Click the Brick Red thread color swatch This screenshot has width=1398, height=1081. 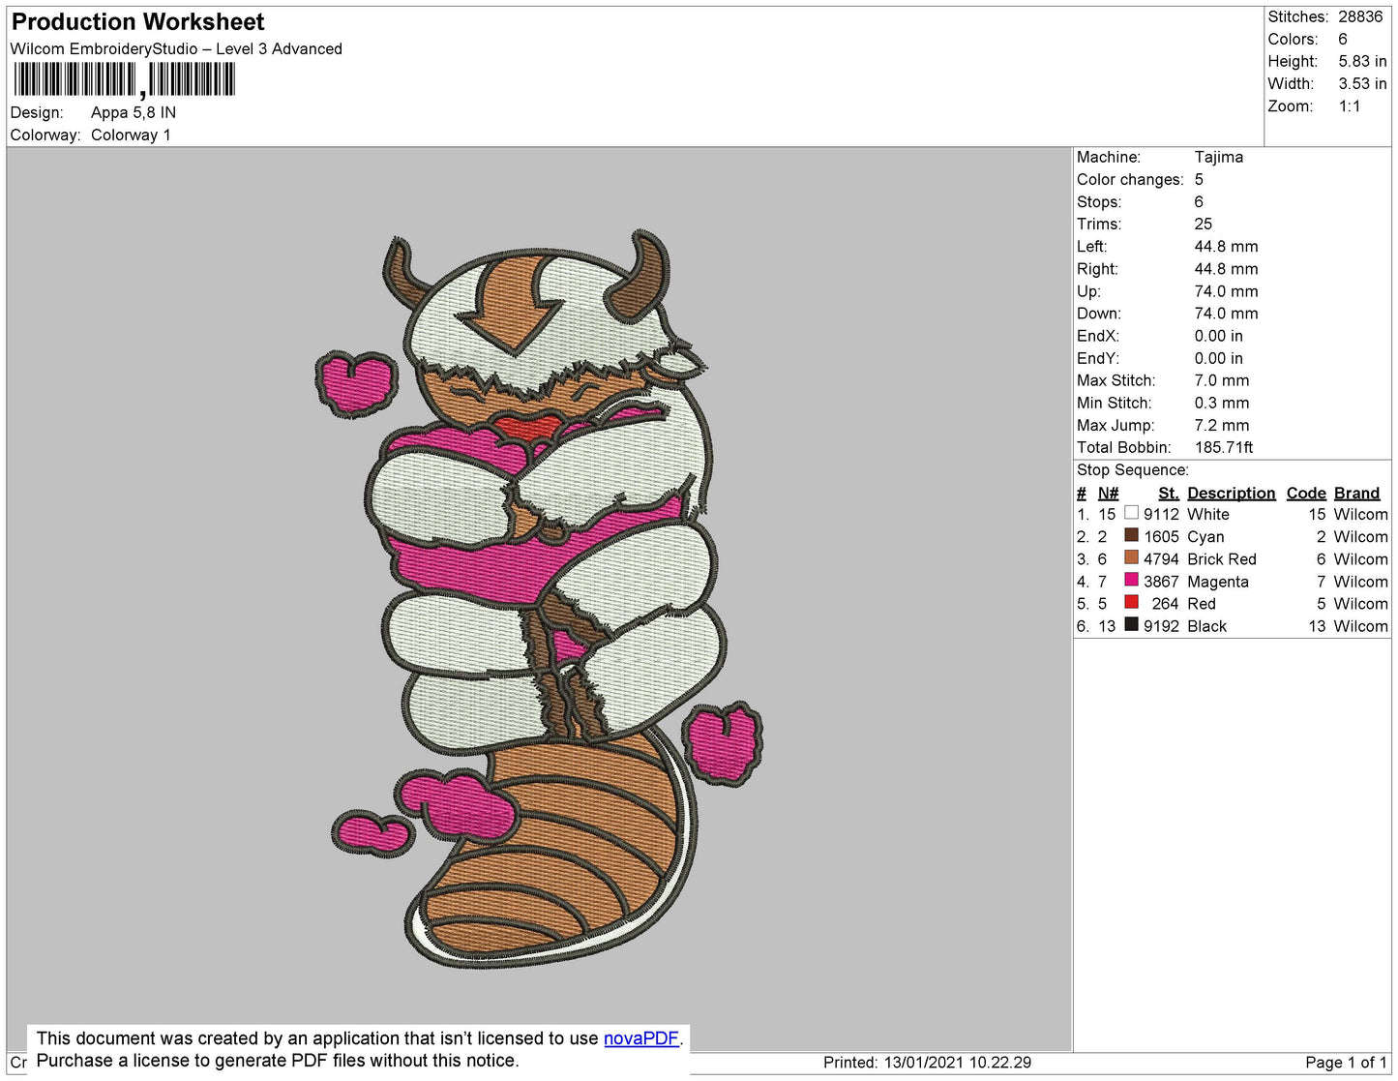[1131, 557]
